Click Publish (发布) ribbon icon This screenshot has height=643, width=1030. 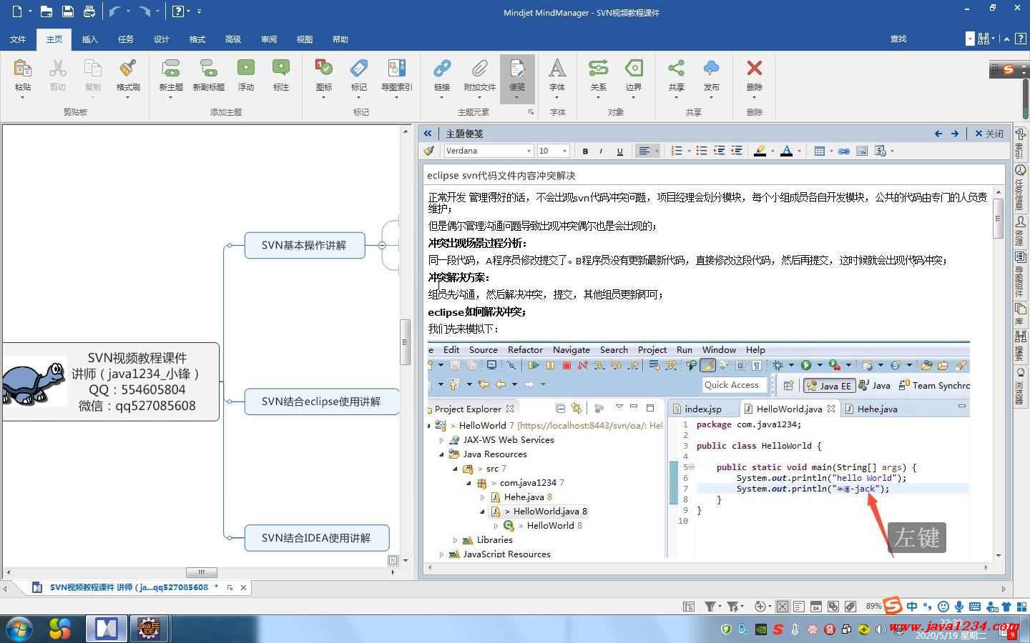click(711, 69)
